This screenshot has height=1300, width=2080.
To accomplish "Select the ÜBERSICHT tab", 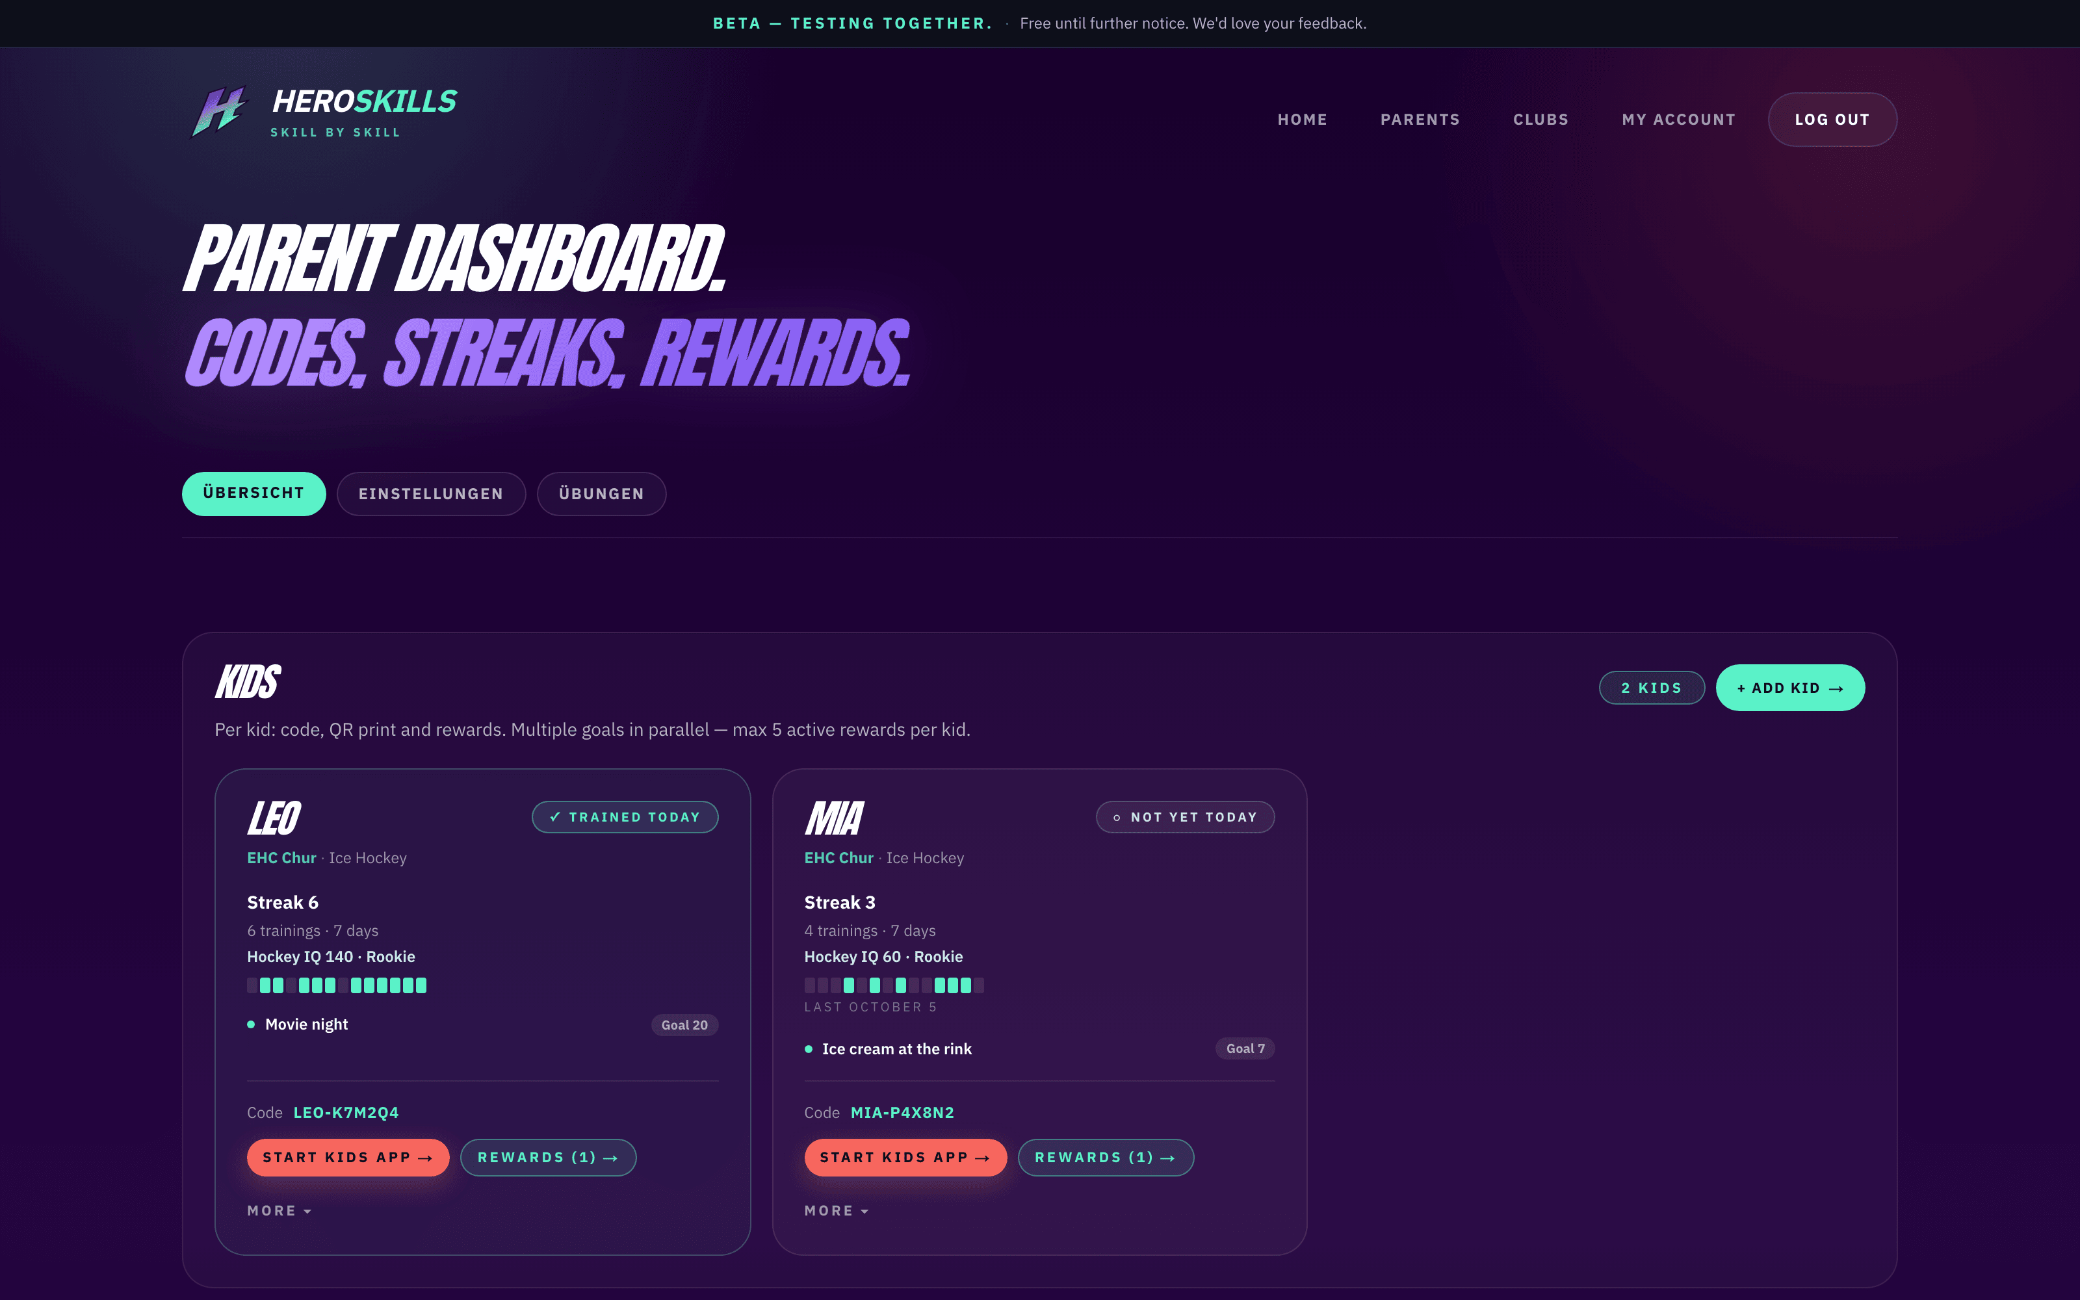I will (x=253, y=493).
